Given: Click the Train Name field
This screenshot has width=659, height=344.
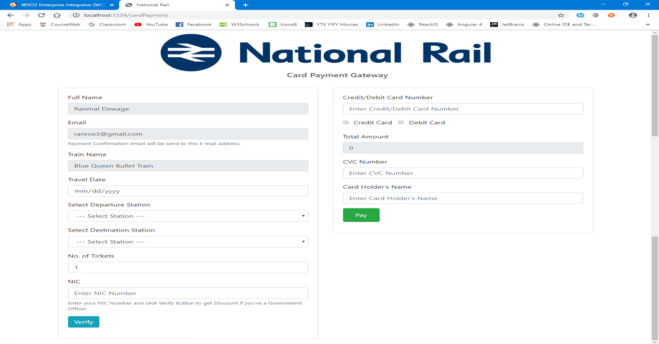Looking at the screenshot, I should [x=188, y=166].
